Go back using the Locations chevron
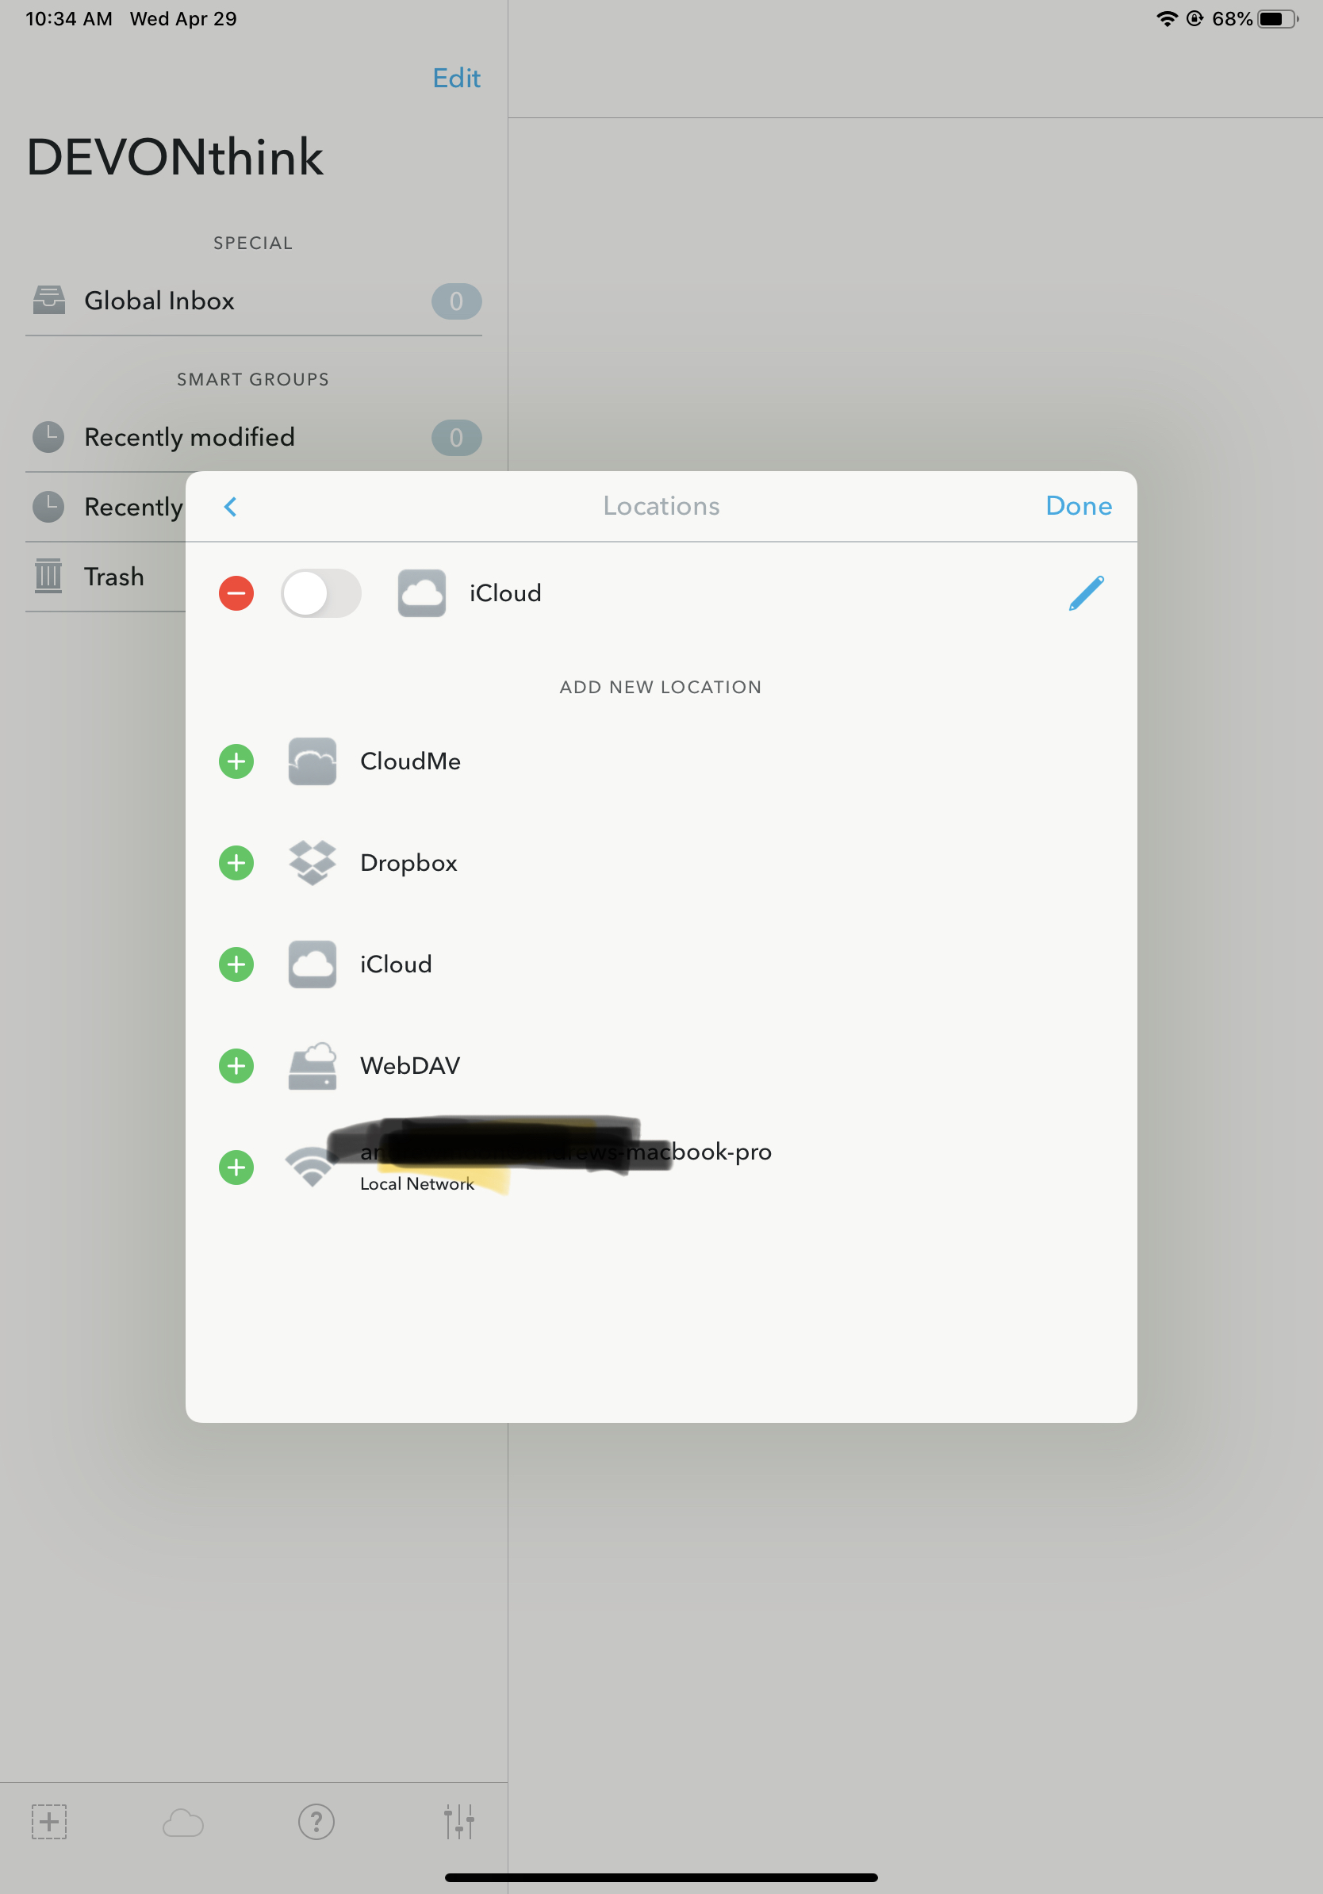 pos(231,507)
